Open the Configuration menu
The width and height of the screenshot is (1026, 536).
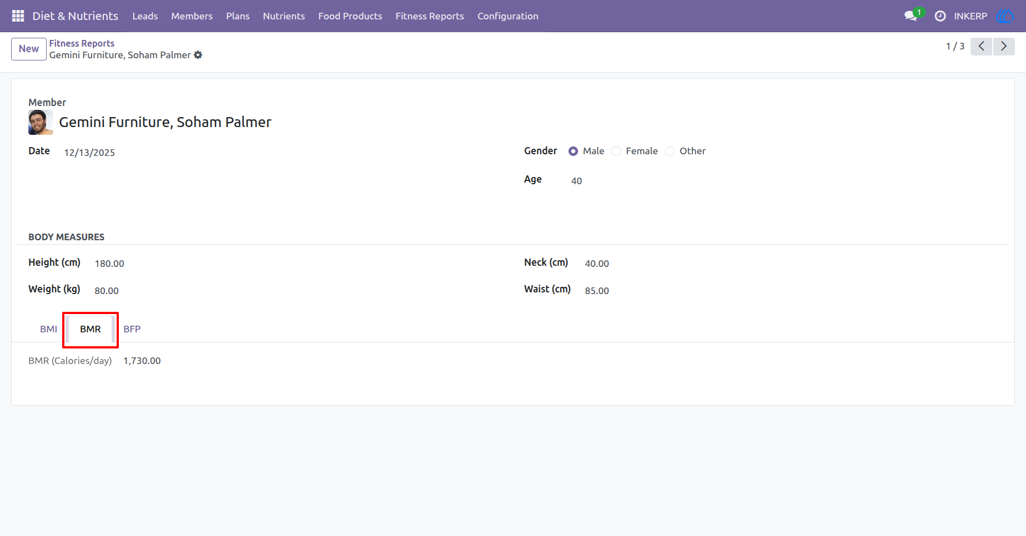coord(508,16)
